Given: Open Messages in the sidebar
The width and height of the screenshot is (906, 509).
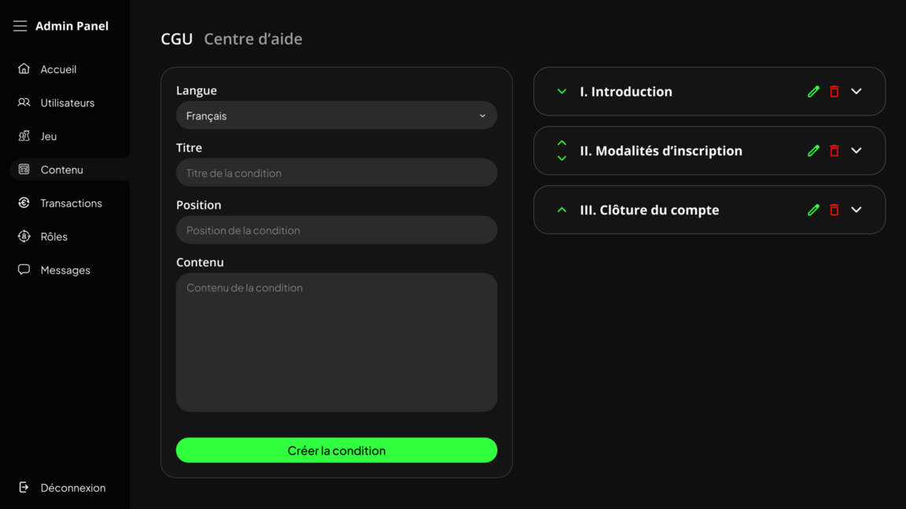Looking at the screenshot, I should click(x=64, y=270).
